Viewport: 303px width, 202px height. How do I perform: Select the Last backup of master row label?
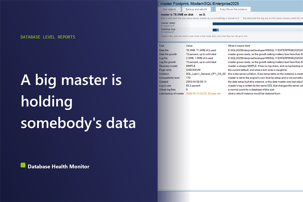pyautogui.click(x=172, y=94)
